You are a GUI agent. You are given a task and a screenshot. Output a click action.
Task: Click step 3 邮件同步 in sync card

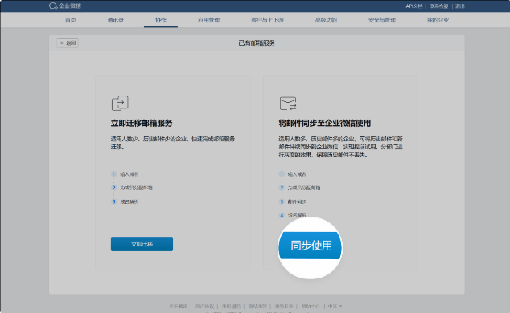pyautogui.click(x=297, y=201)
